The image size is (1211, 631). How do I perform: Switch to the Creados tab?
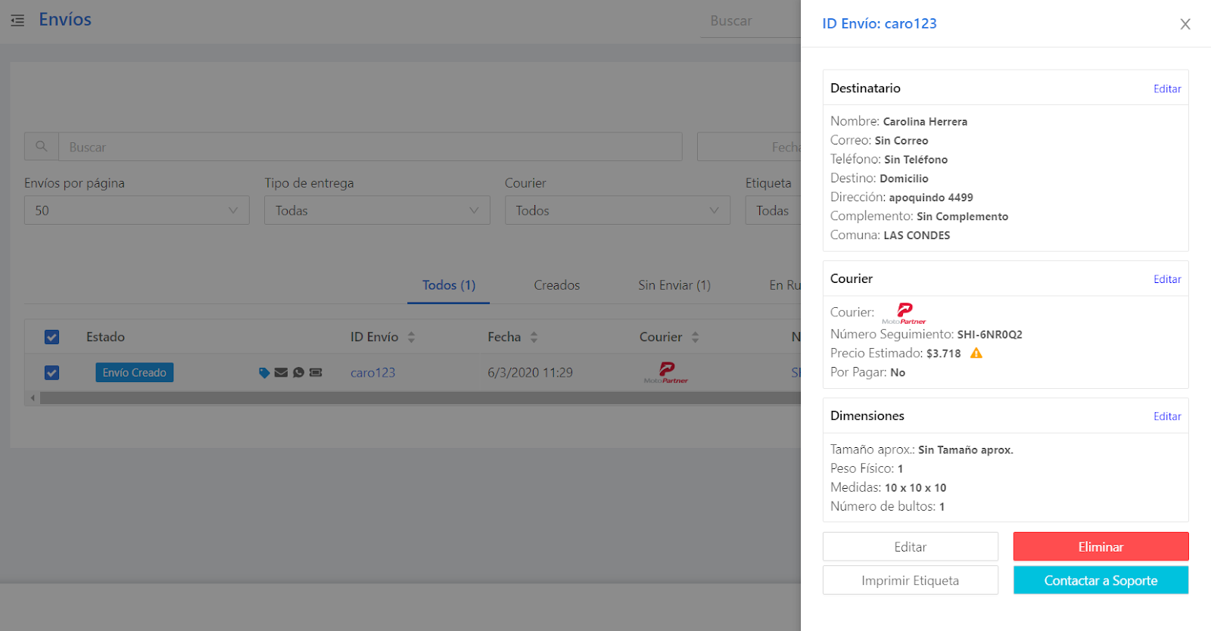pyautogui.click(x=556, y=285)
